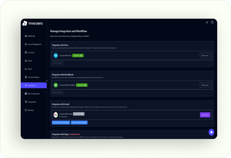Click the Clients people icon
The width and height of the screenshot is (231, 158).
[x=26, y=61]
